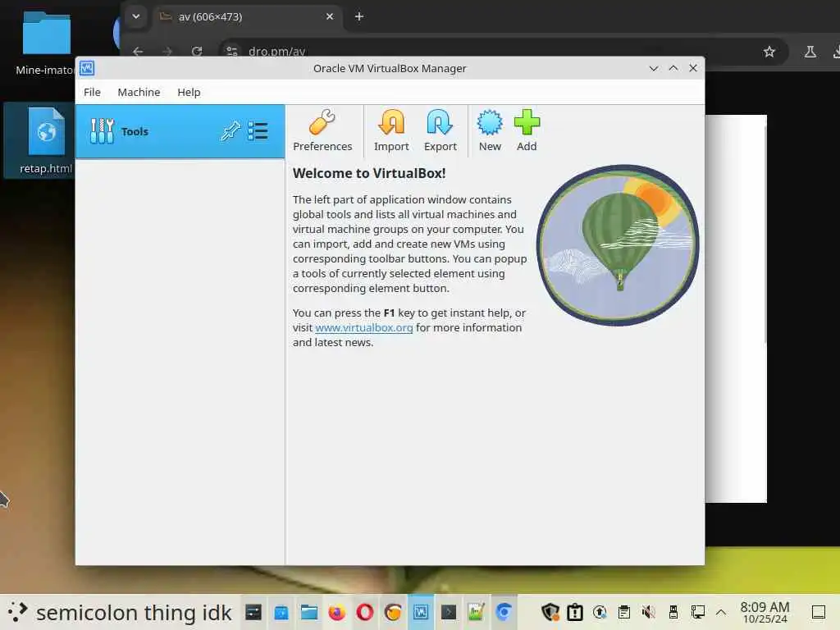Add an existing virtual machine

pyautogui.click(x=527, y=130)
